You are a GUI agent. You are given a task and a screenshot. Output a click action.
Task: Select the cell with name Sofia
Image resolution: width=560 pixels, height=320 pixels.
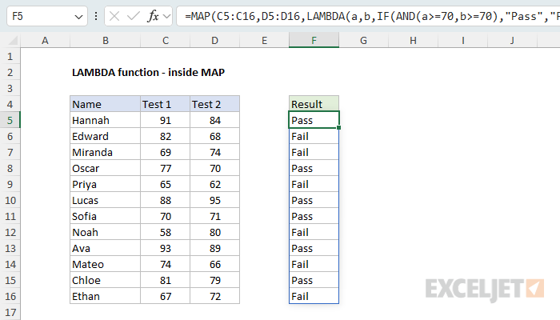point(105,217)
